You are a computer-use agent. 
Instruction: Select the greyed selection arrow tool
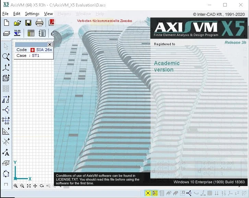[x=6, y=46]
